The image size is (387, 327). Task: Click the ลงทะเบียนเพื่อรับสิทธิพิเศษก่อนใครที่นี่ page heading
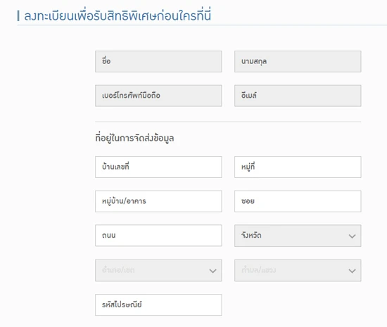(x=118, y=15)
